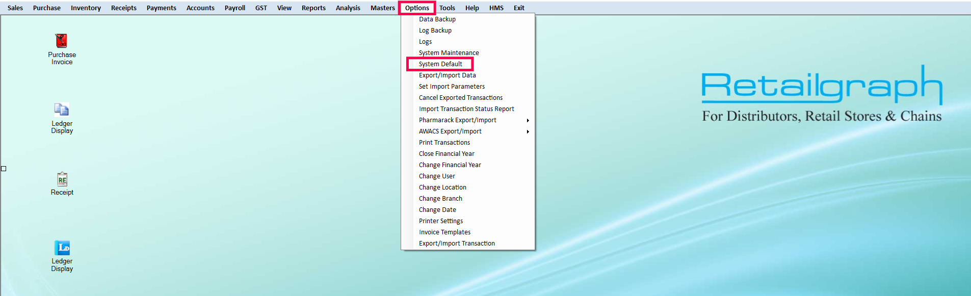Open the Sales menu
The height and width of the screenshot is (296, 971).
15,8
